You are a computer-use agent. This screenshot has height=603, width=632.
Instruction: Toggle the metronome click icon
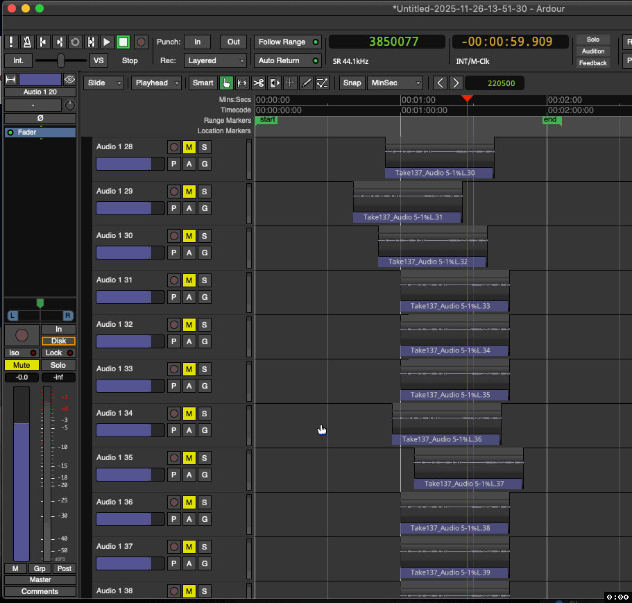point(27,42)
